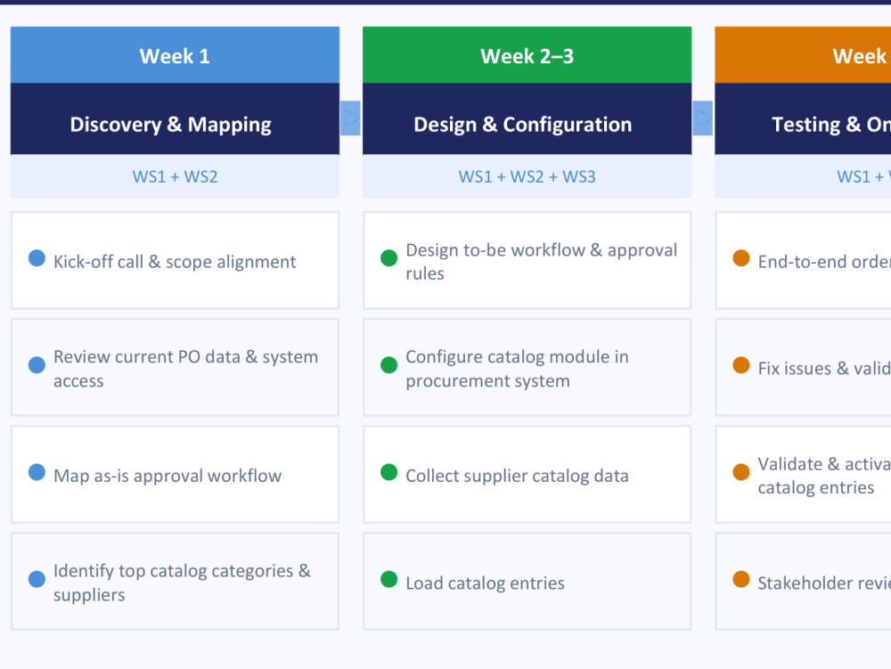891x669 pixels.
Task: Click orange bullet beside Stakeholder review
Action: click(x=741, y=579)
